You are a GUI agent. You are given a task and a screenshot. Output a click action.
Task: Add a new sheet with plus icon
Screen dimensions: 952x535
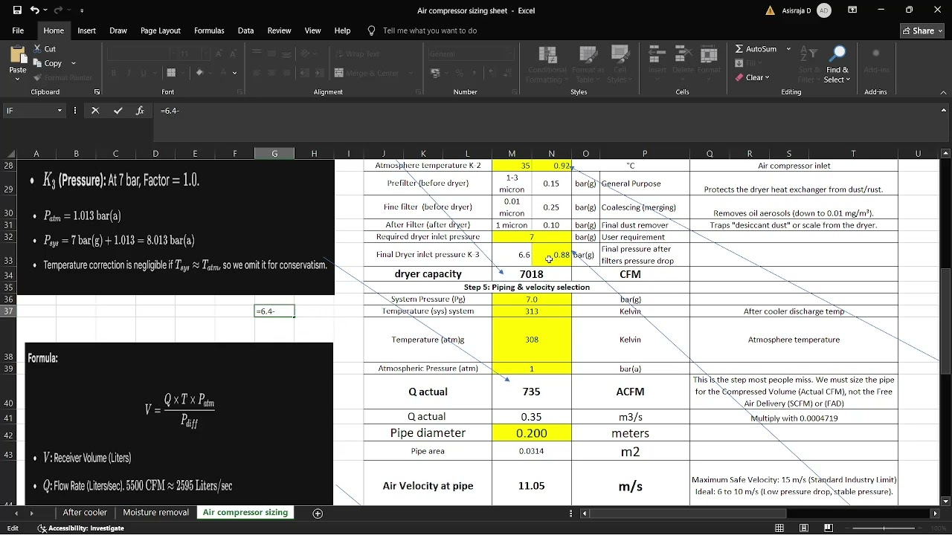click(x=318, y=513)
